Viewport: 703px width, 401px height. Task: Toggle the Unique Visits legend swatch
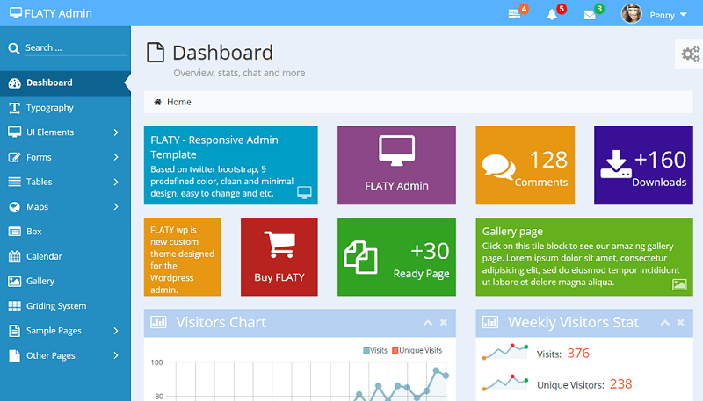coord(395,350)
